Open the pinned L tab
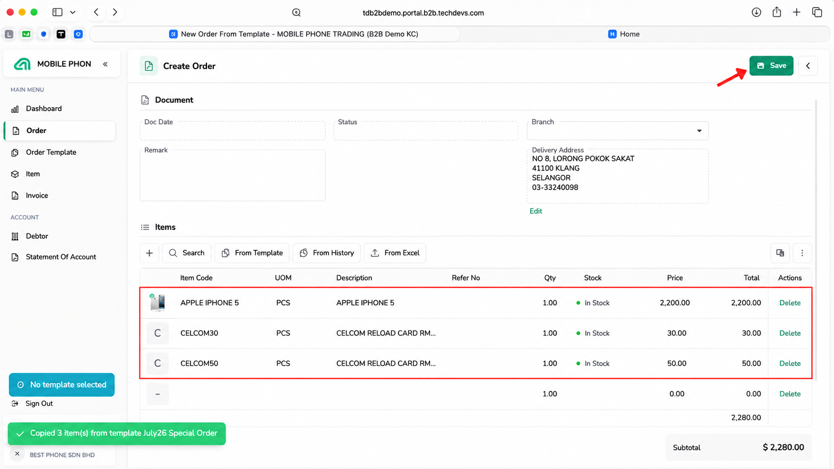834x469 pixels. coord(9,34)
